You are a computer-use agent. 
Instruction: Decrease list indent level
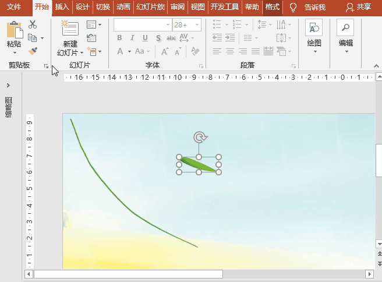click(x=217, y=38)
